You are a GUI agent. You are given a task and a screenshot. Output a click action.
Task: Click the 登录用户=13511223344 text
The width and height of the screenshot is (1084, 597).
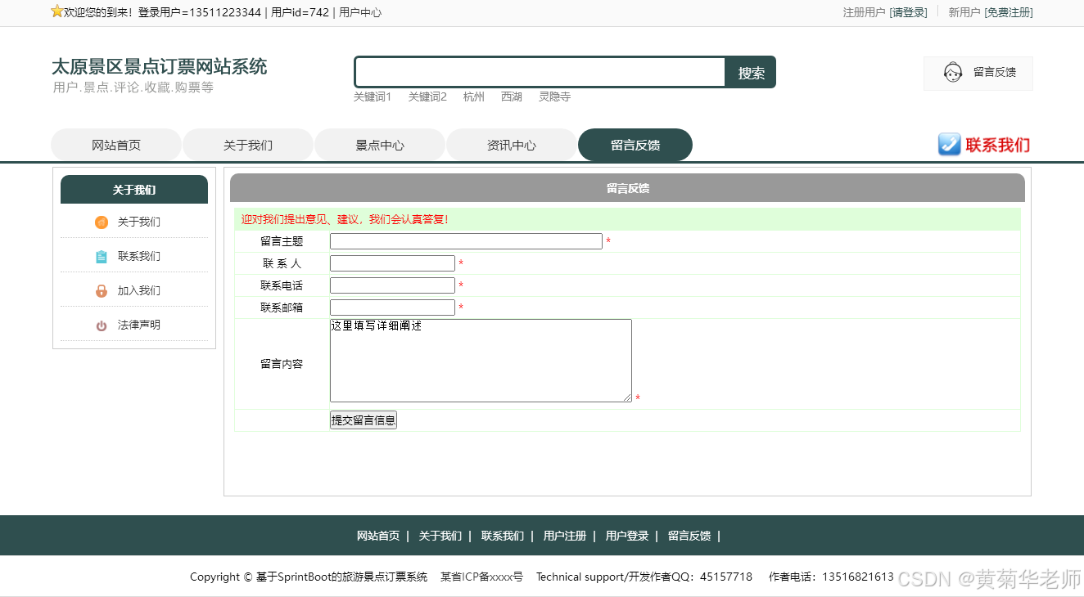(200, 12)
